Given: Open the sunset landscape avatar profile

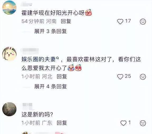Looking at the screenshot, I should 9,7.
